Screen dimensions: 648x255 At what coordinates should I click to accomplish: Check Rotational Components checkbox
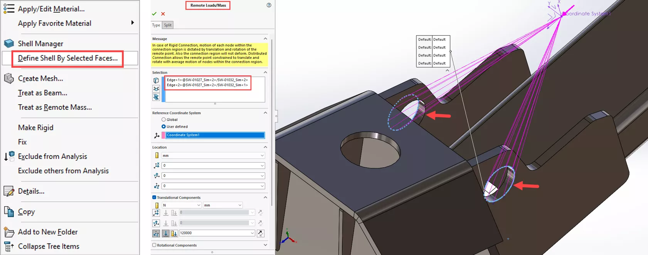(154, 245)
